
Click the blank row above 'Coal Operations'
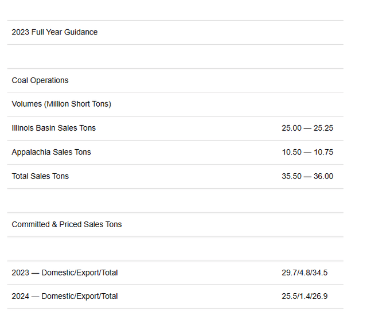tap(175, 56)
